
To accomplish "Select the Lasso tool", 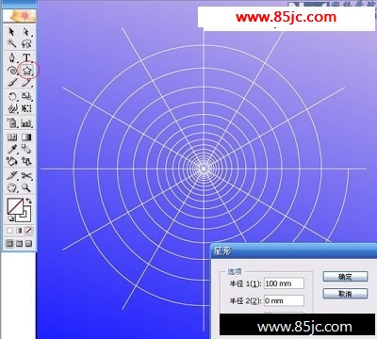I will (x=26, y=43).
